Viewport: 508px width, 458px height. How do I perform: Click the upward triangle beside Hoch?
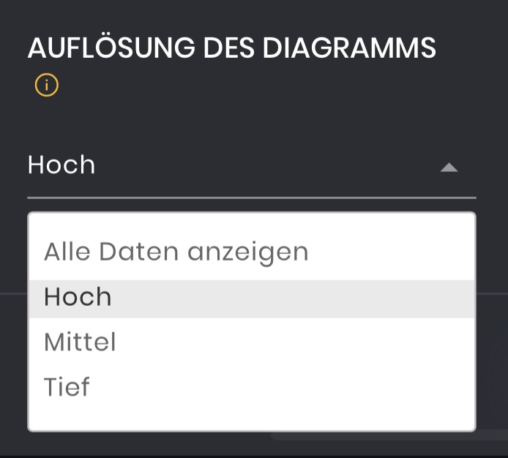coord(449,168)
